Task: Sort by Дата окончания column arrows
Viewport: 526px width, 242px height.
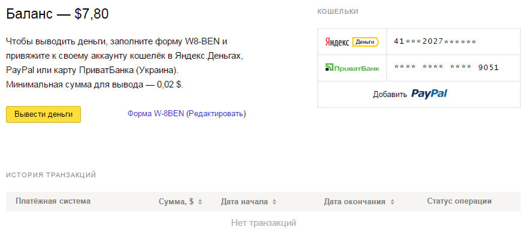Action: 392,202
